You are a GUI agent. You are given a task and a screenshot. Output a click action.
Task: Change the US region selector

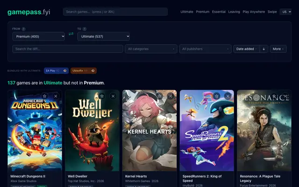point(285,12)
